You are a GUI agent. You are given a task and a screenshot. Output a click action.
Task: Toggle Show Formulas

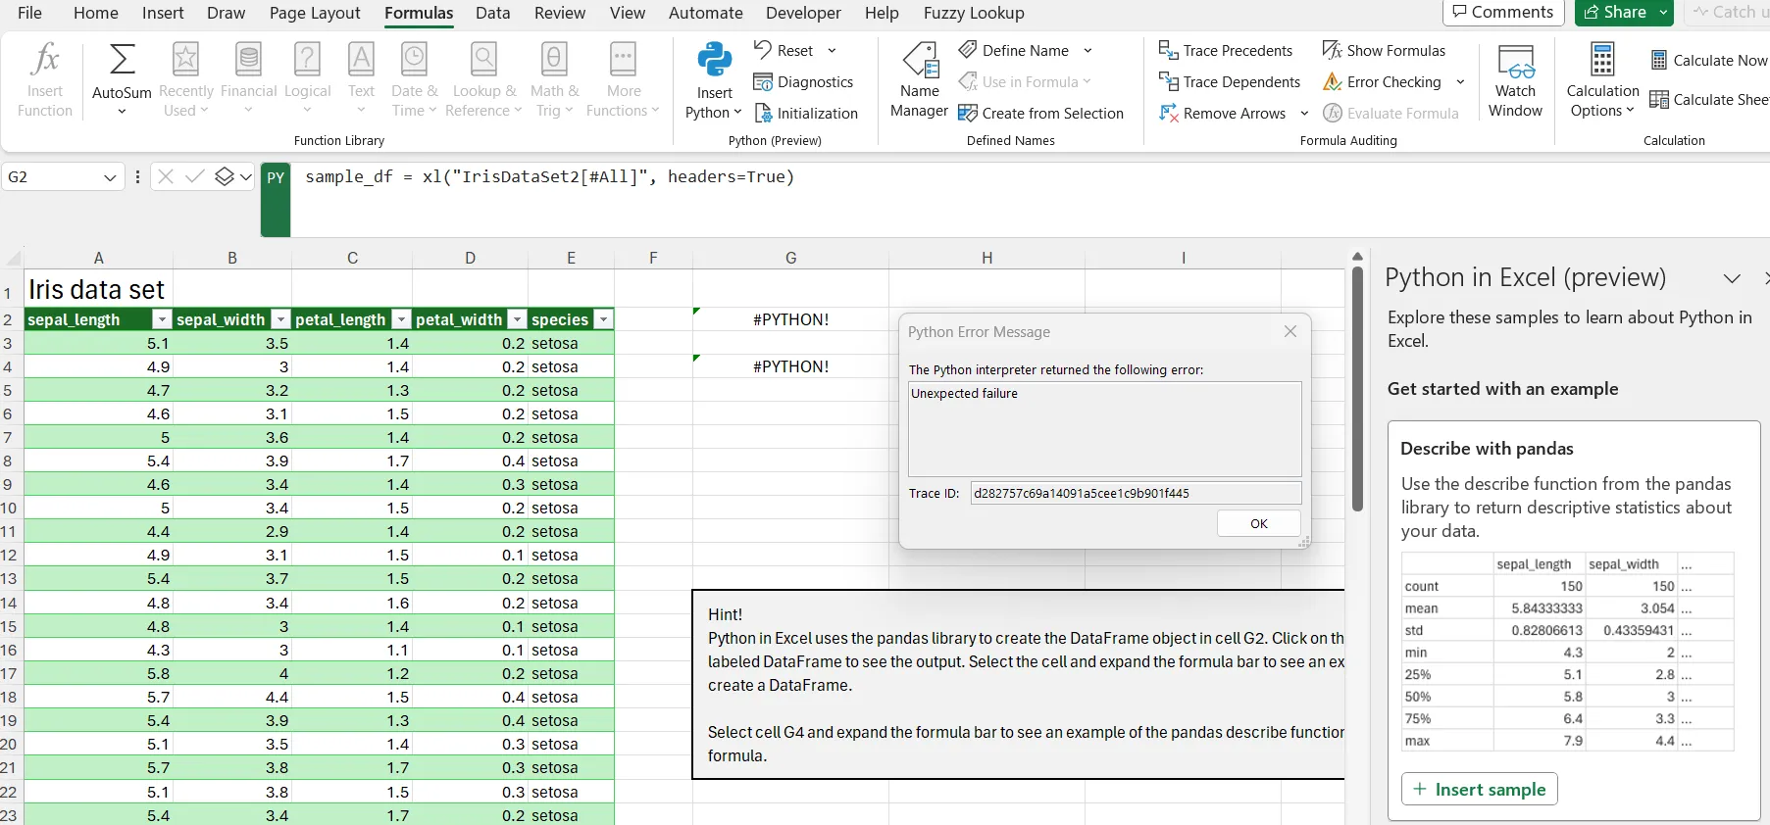[1384, 51]
